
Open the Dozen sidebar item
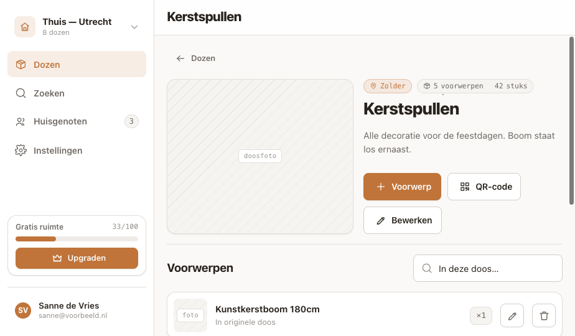pos(77,64)
